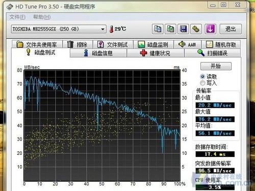The height and width of the screenshot is (191, 255).
Task: Switch to the 文件测试 tab
Action: click(x=113, y=44)
